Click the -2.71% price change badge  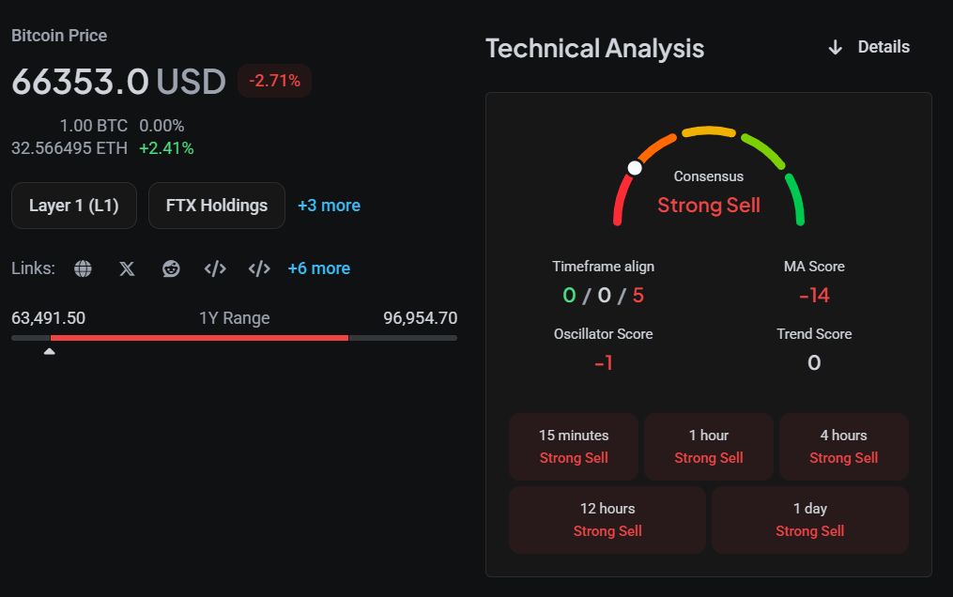pos(274,81)
